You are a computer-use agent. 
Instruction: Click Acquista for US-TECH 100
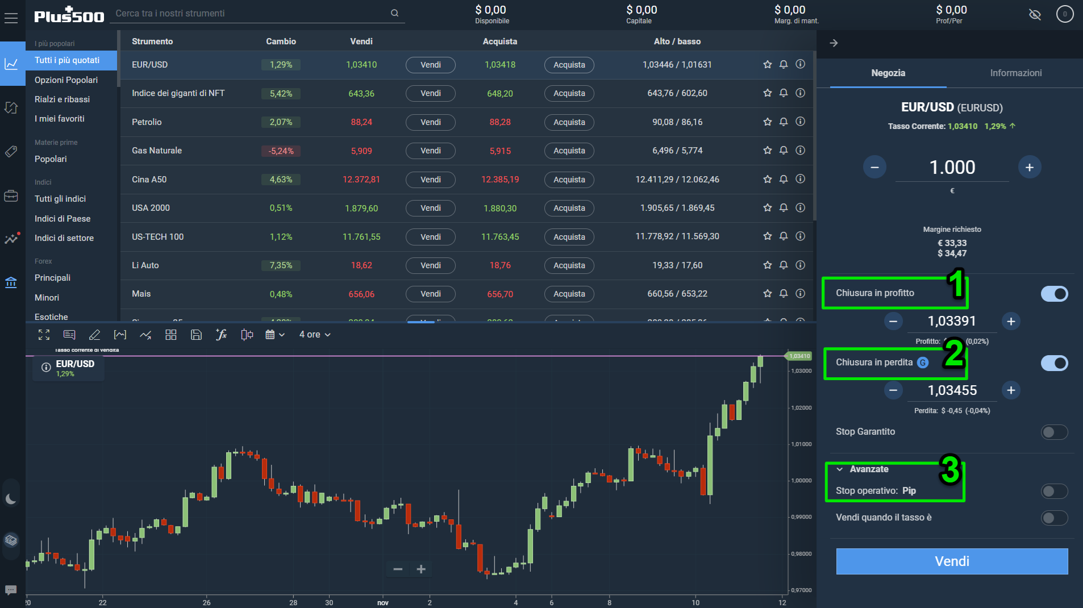[x=569, y=236]
